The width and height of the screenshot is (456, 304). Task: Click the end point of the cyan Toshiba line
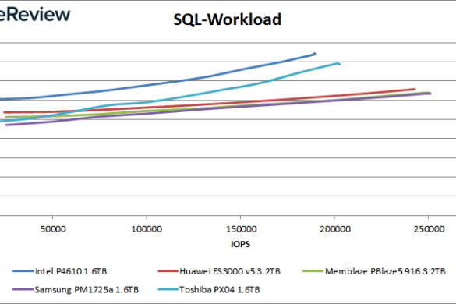click(339, 64)
